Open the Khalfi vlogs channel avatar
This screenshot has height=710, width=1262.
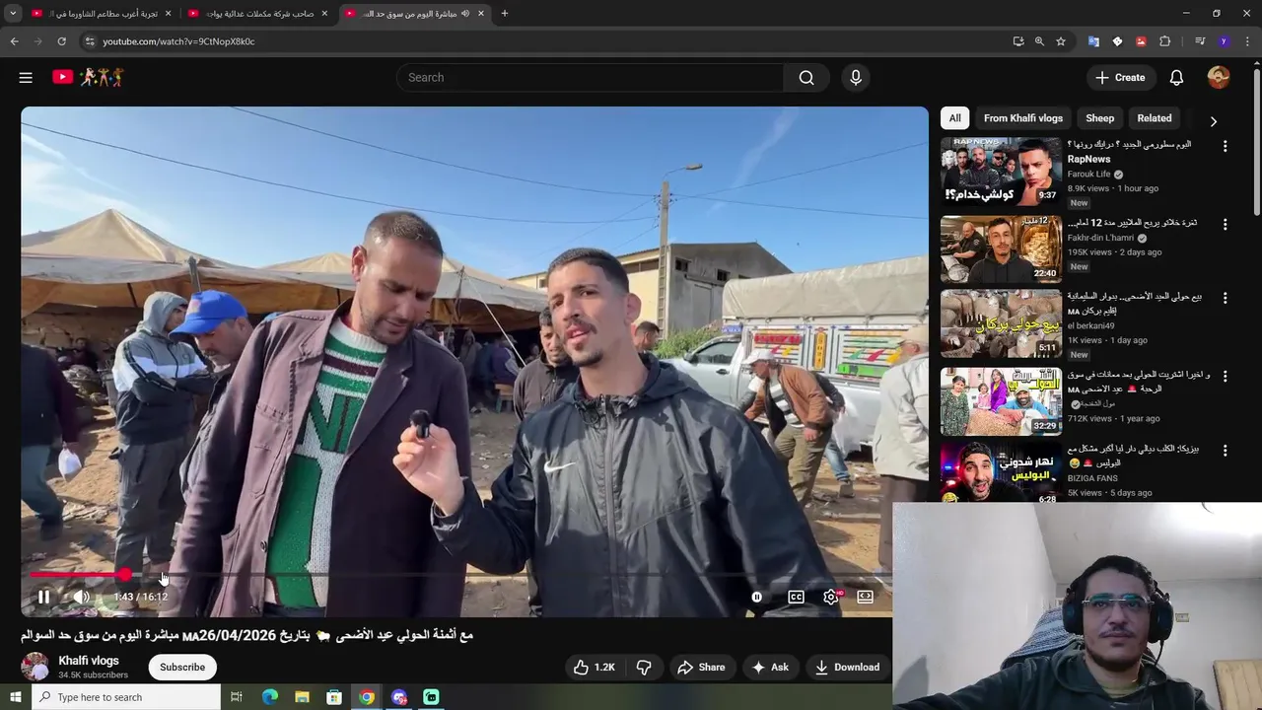[x=35, y=668]
